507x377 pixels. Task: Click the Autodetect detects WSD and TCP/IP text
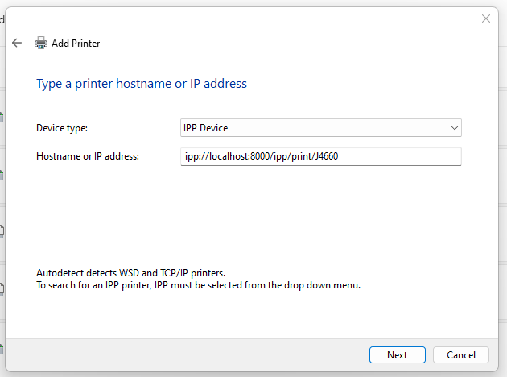pos(130,273)
